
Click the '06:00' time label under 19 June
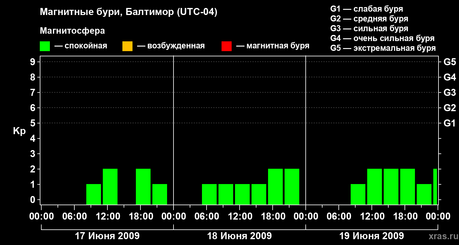pyautogui.click(x=339, y=217)
